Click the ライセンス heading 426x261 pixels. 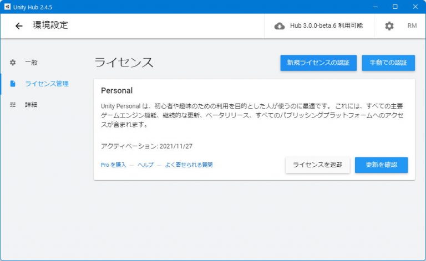pyautogui.click(x=124, y=63)
